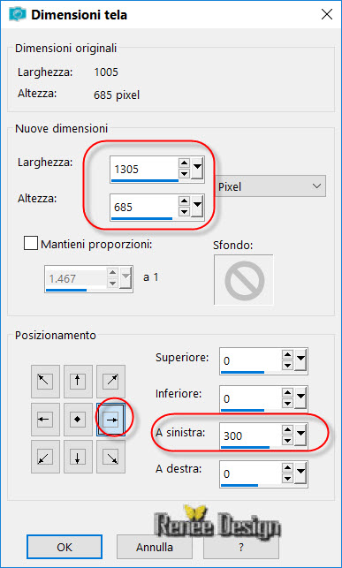Decrease the Superiore value with down arrow
This screenshot has height=568, width=342.
(288, 366)
